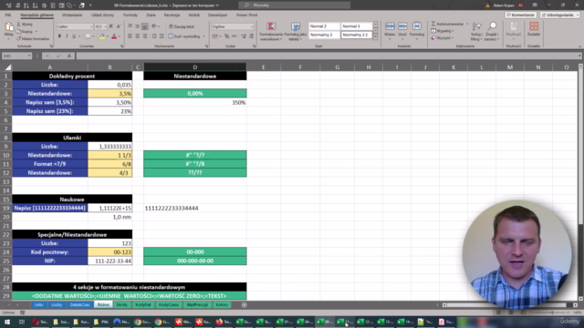Click the accounting number format icon
This screenshot has width=584, height=328.
click(215, 36)
